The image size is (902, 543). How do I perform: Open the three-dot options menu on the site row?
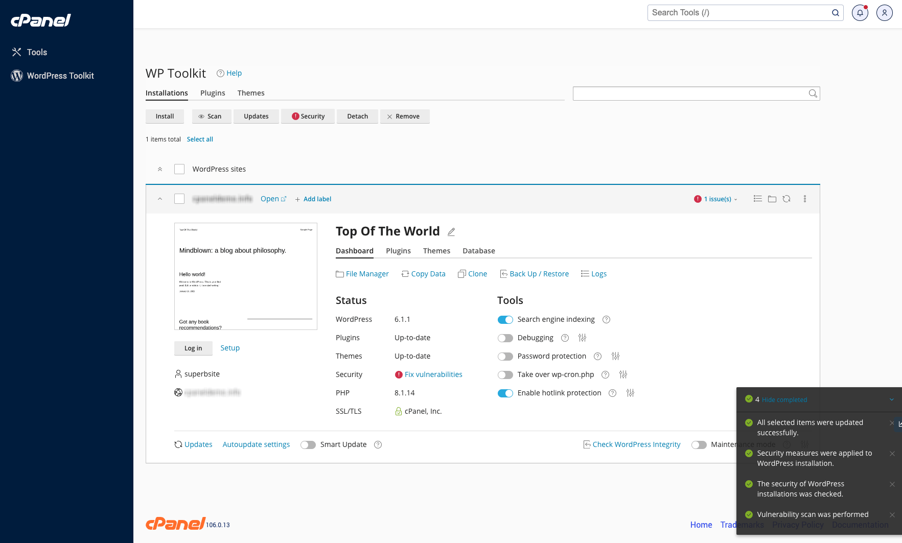(805, 199)
